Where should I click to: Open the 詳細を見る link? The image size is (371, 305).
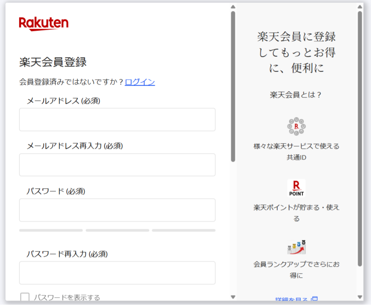click(291, 299)
